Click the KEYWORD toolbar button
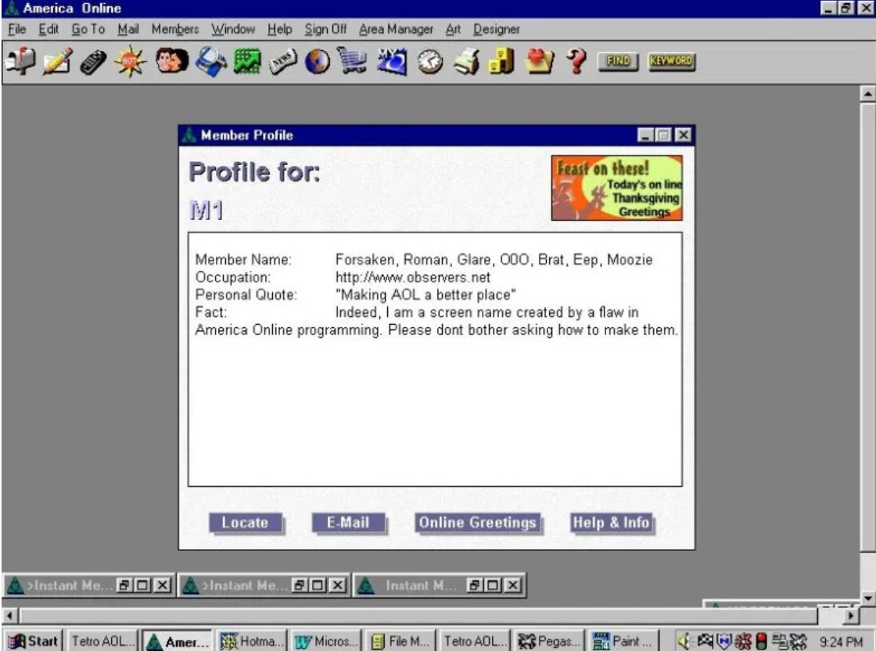 [671, 61]
